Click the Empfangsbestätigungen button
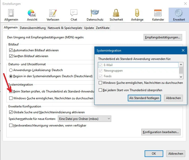 (x=163, y=37)
